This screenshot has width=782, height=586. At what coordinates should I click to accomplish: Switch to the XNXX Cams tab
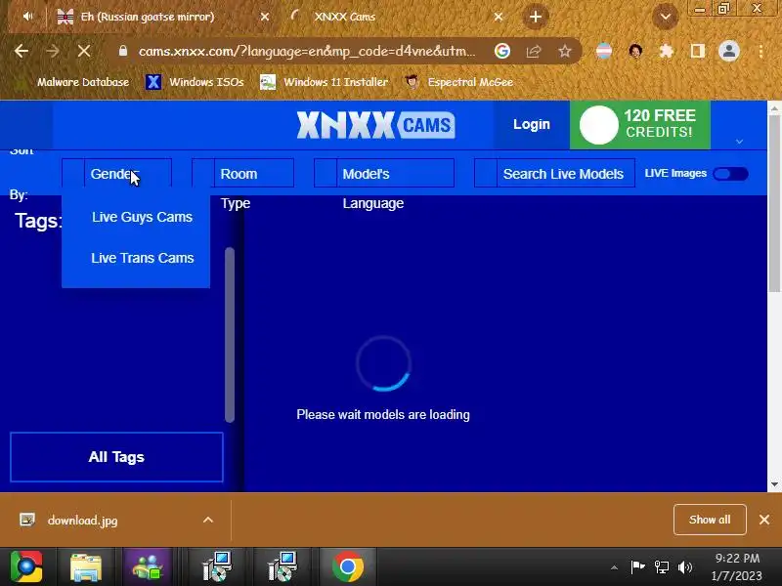point(345,17)
